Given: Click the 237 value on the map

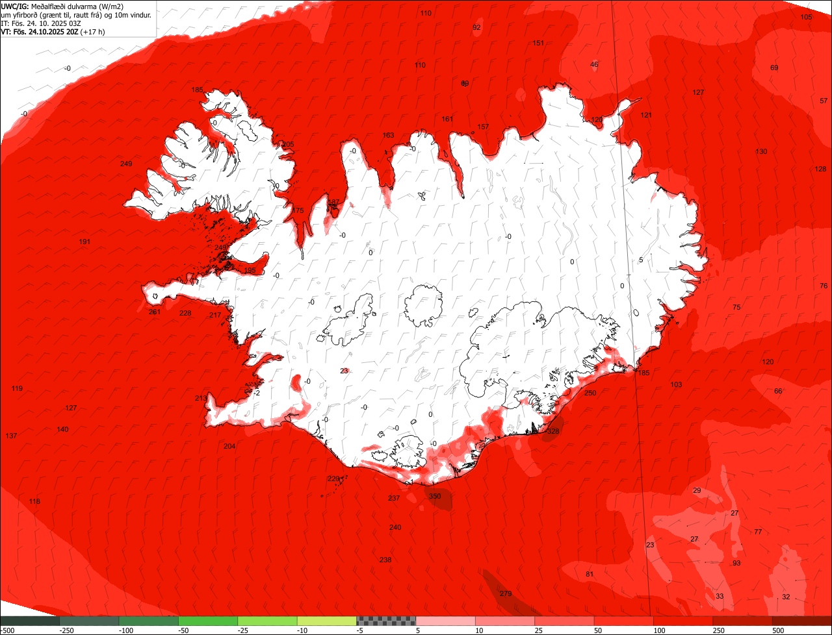Looking at the screenshot, I should click(x=394, y=498).
